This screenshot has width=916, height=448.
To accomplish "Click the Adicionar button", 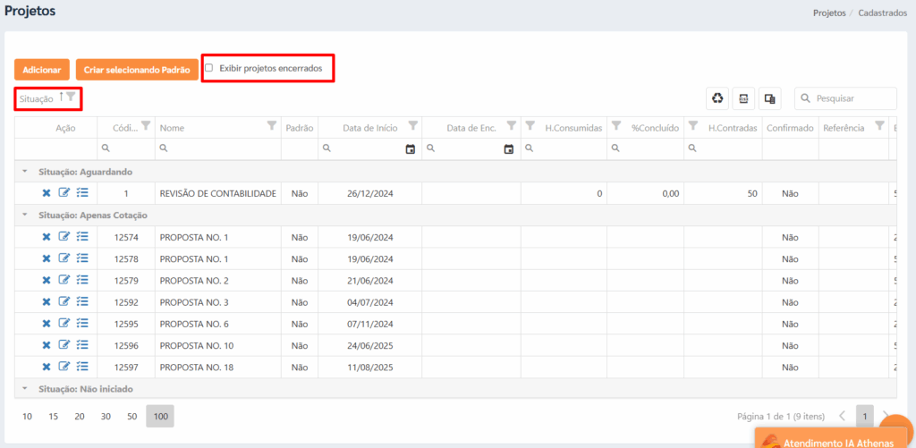I will (x=42, y=70).
